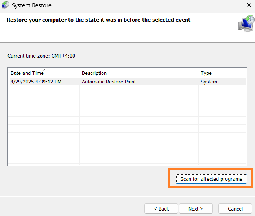Click the sort arrow above Date and Time
255x216 pixels.
(x=44, y=69)
